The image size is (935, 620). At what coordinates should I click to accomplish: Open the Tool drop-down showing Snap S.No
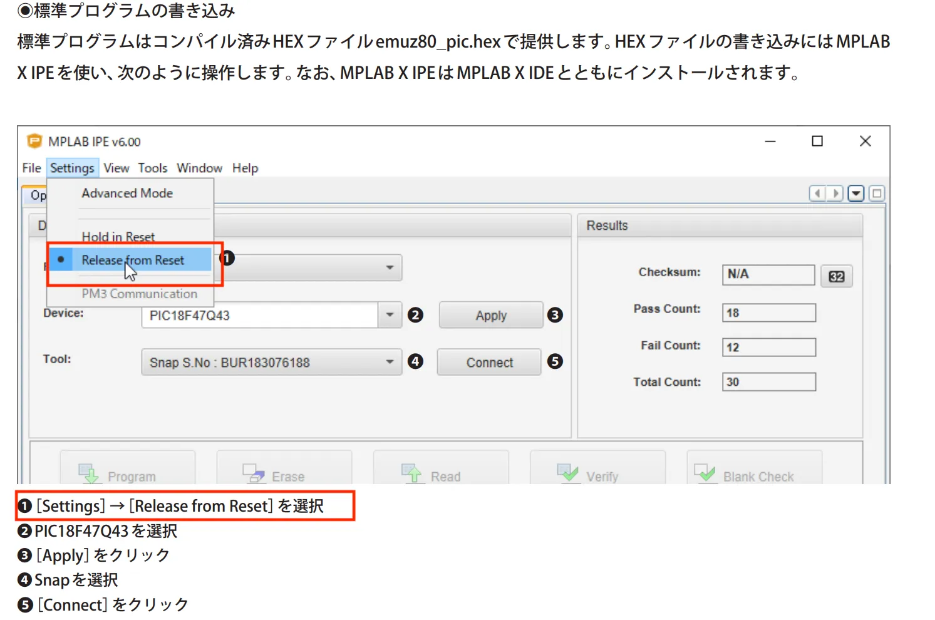coord(272,362)
